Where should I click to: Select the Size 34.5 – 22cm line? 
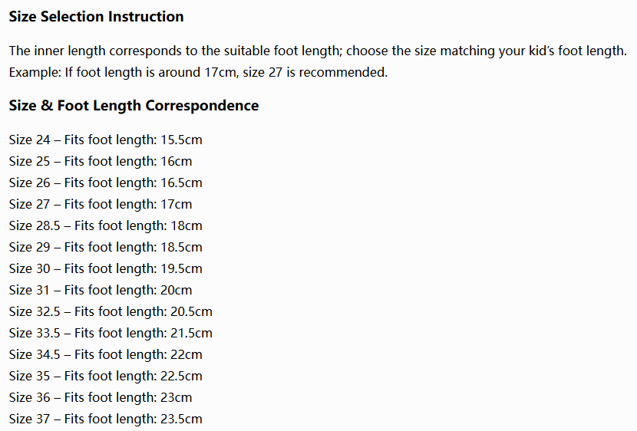106,355
